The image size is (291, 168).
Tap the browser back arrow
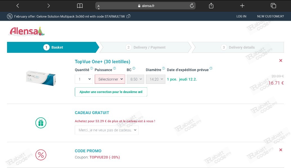click(x=18, y=6)
